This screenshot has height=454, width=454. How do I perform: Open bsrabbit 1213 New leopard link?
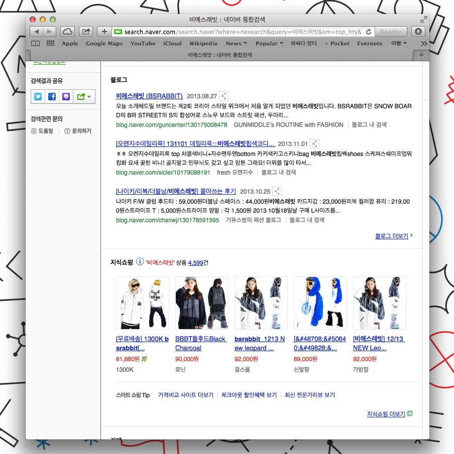[260, 344]
